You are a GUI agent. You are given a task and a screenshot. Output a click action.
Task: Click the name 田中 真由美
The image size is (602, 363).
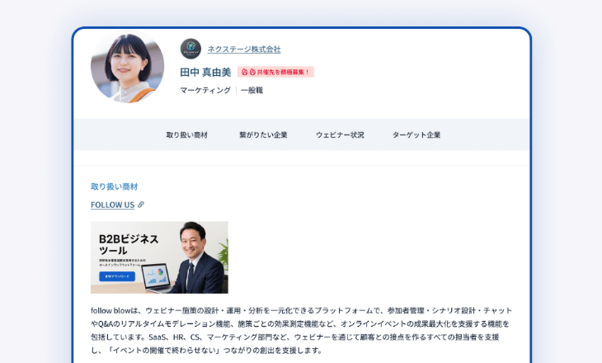click(x=205, y=73)
